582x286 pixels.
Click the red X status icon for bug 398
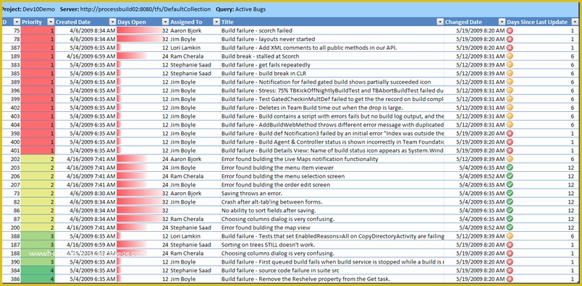coord(510,134)
